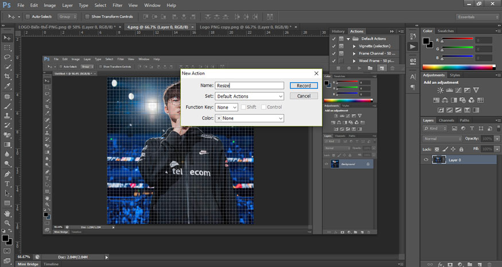Open the Essentials workspace dropdown

477,17
